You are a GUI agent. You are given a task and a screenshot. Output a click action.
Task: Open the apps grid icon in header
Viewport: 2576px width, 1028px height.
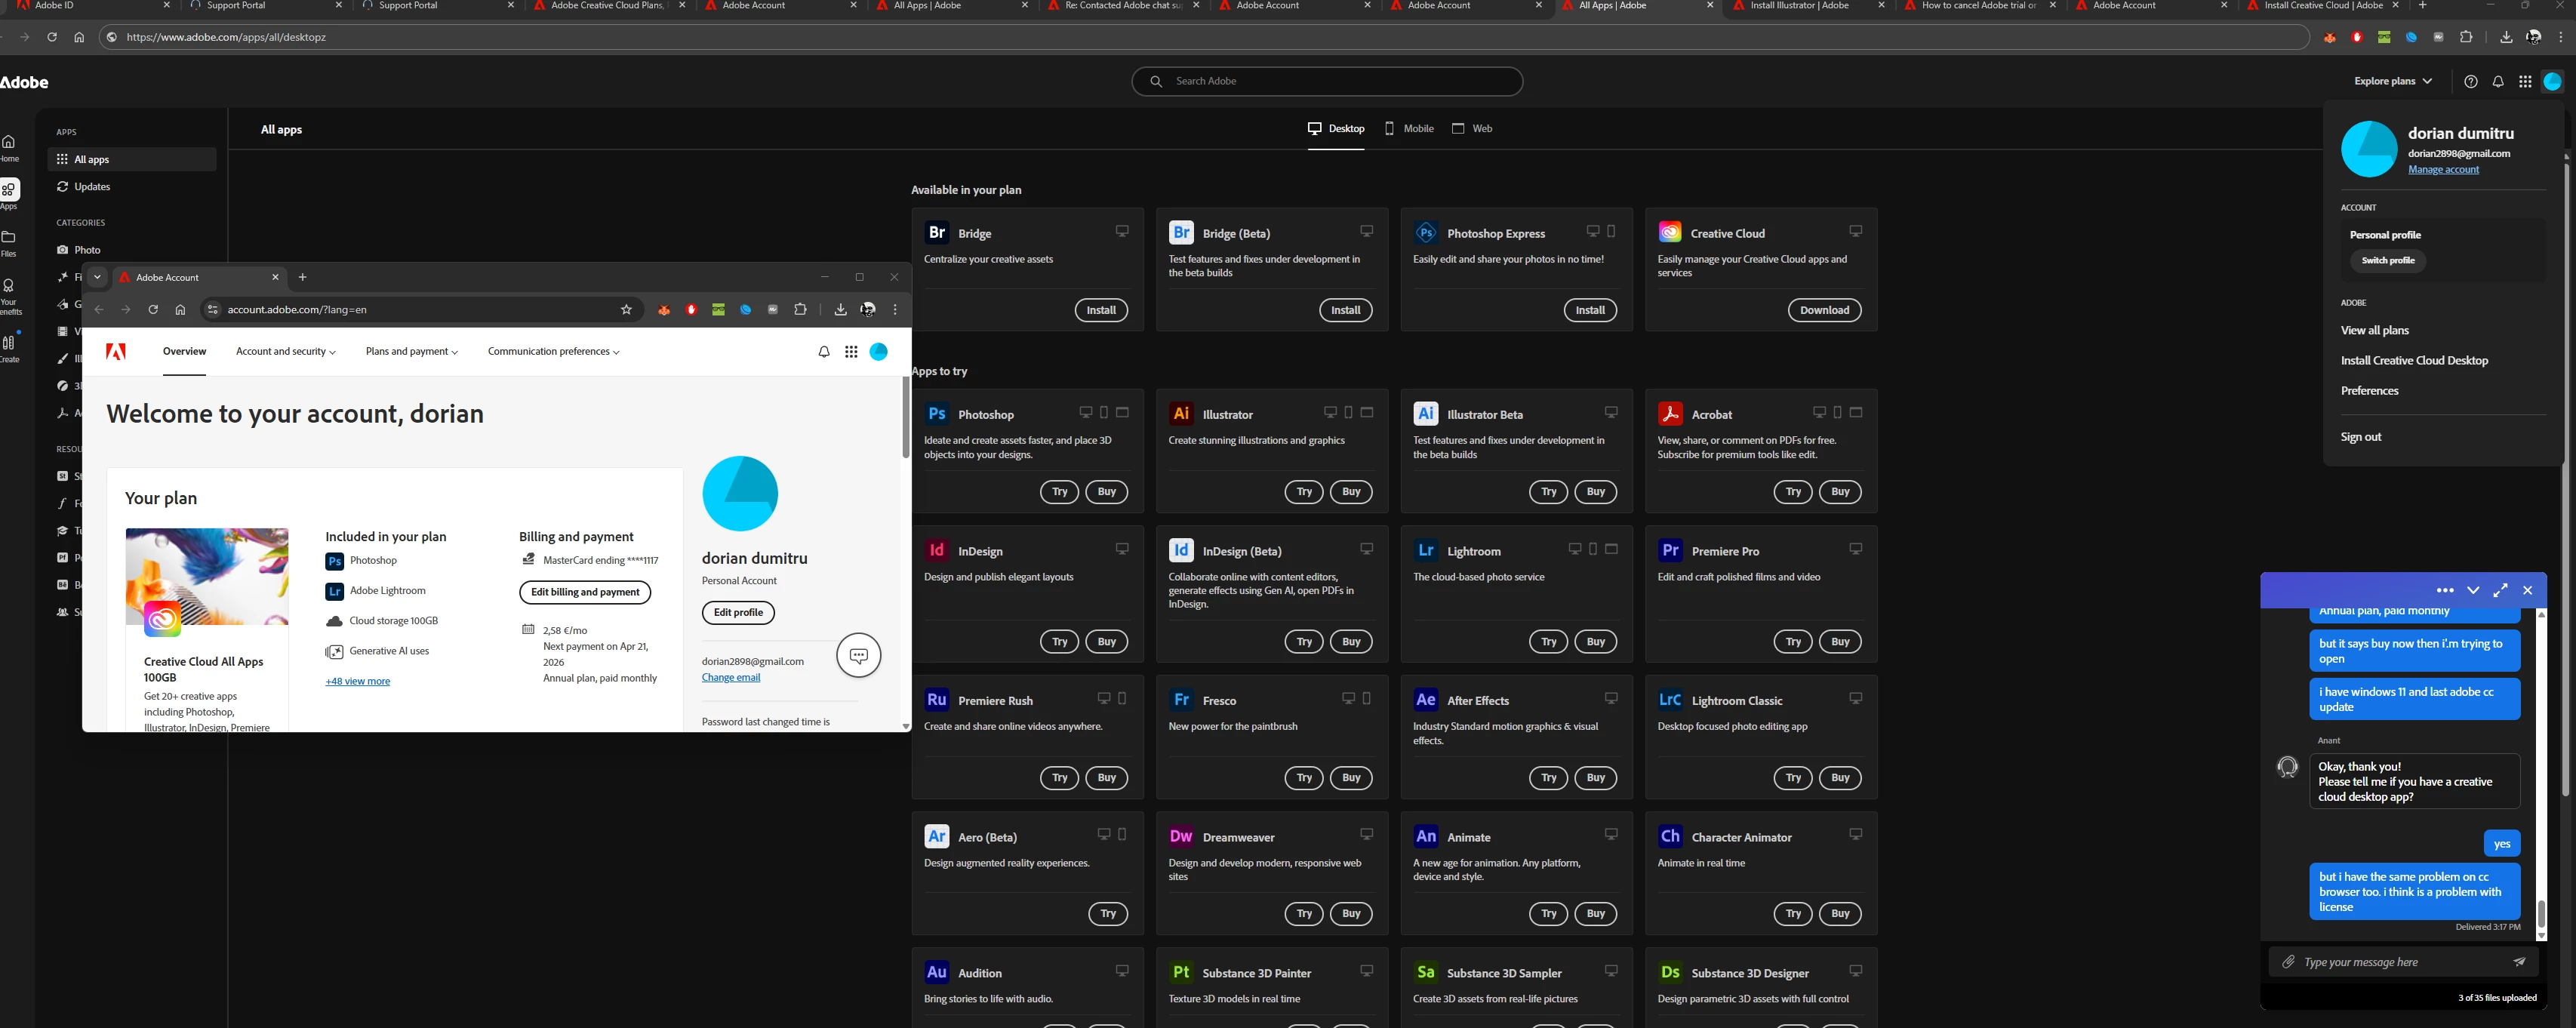point(2524,82)
